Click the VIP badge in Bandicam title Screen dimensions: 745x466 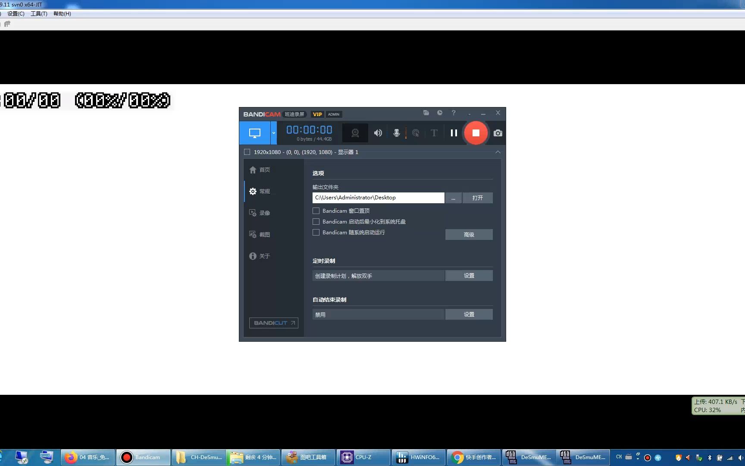click(317, 114)
